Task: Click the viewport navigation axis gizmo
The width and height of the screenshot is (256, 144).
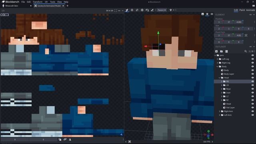Action: coord(208,135)
